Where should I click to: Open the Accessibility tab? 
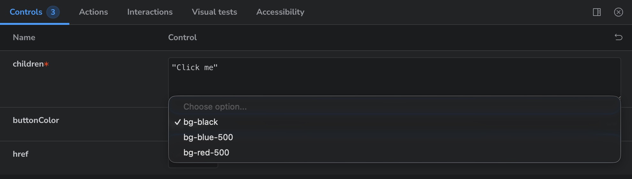click(x=280, y=12)
